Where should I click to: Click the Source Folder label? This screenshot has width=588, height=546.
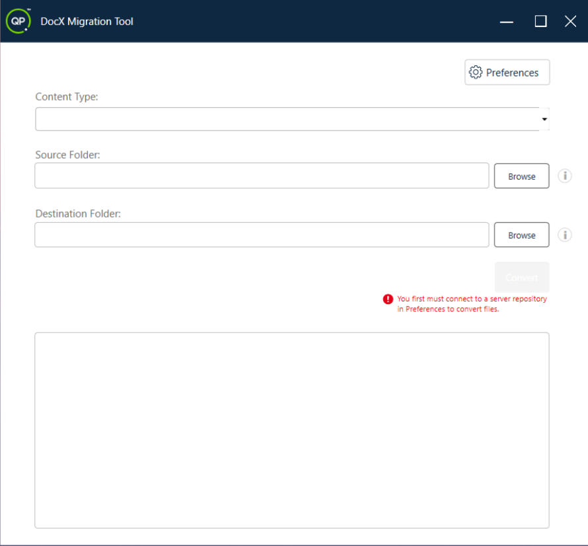coord(67,155)
